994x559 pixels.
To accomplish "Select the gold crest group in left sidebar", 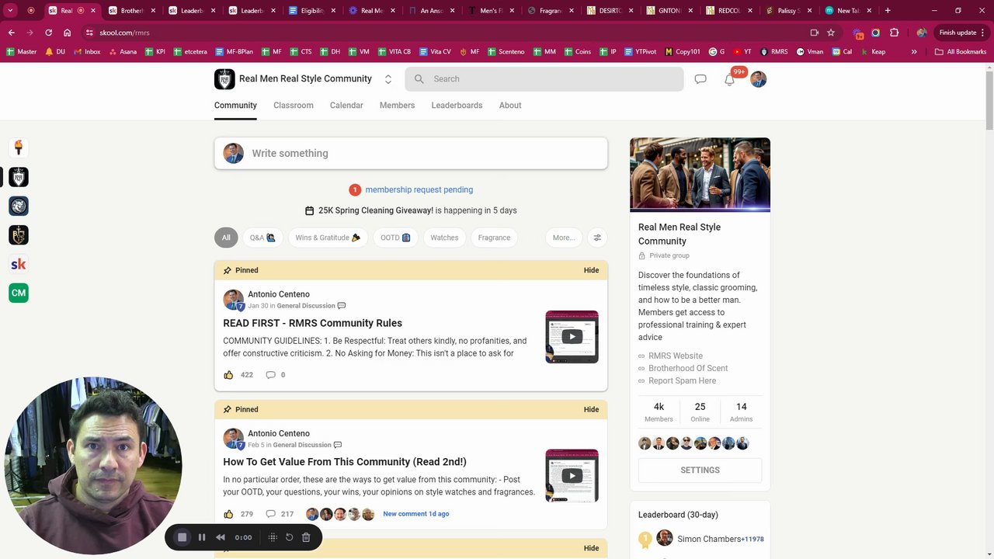I will 19,235.
